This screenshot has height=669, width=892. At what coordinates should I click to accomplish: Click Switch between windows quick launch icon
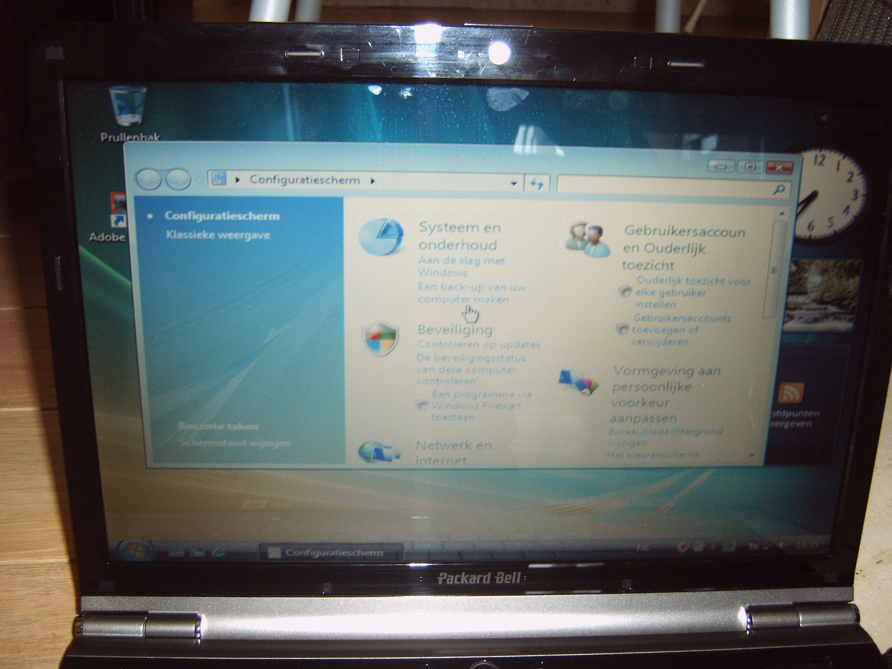click(198, 552)
